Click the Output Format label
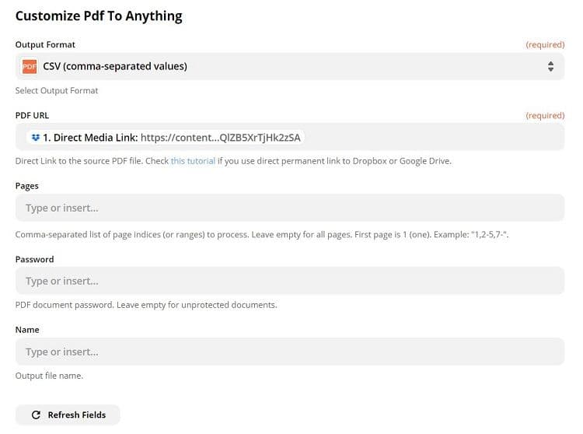The height and width of the screenshot is (434, 583). pyautogui.click(x=45, y=44)
